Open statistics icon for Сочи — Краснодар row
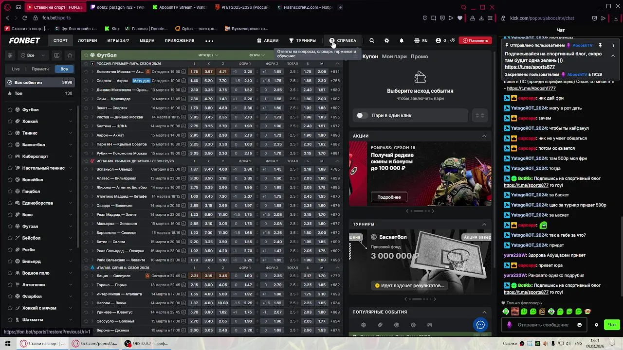Screen dimensions: 623x350 (183, 99)
